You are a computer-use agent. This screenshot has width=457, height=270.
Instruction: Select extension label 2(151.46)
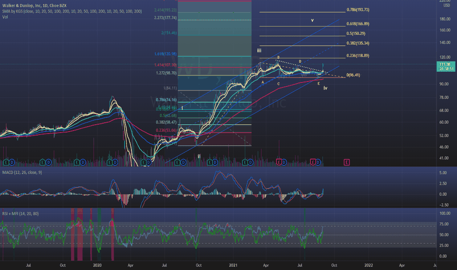[x=169, y=33]
